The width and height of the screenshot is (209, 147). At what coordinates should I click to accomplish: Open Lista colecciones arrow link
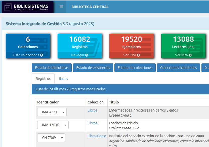pyautogui.click(x=28, y=55)
